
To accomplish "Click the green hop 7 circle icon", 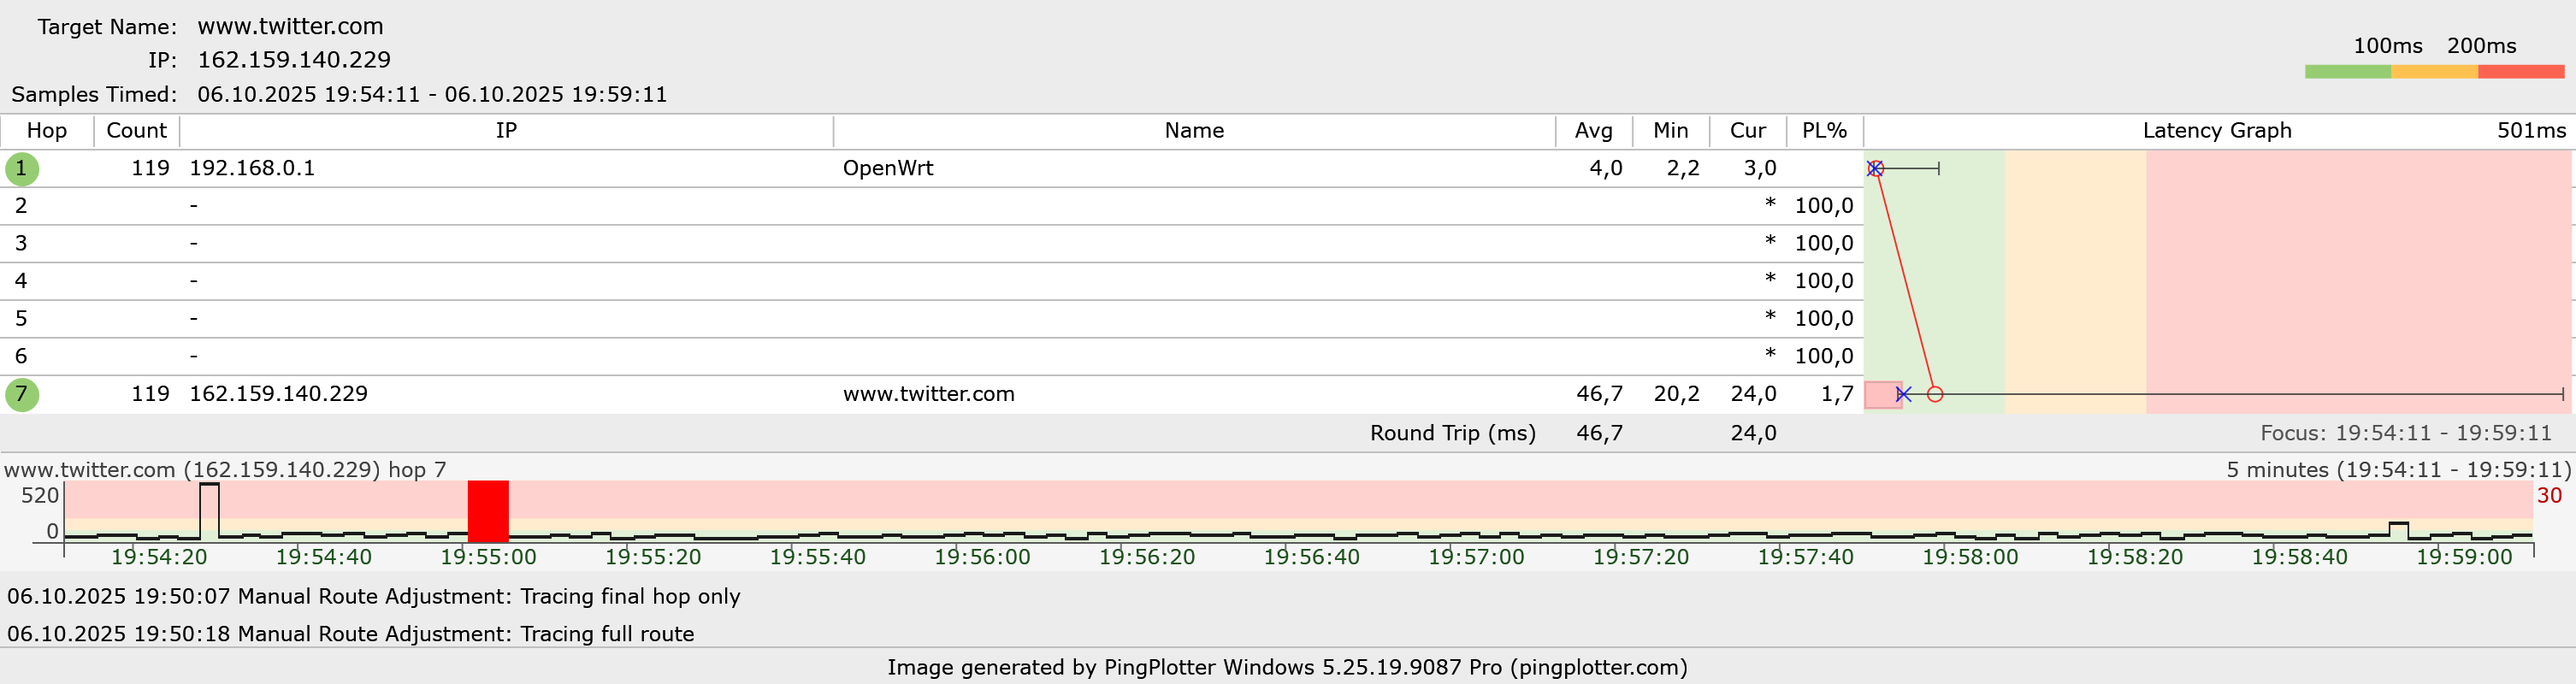I will click(22, 395).
